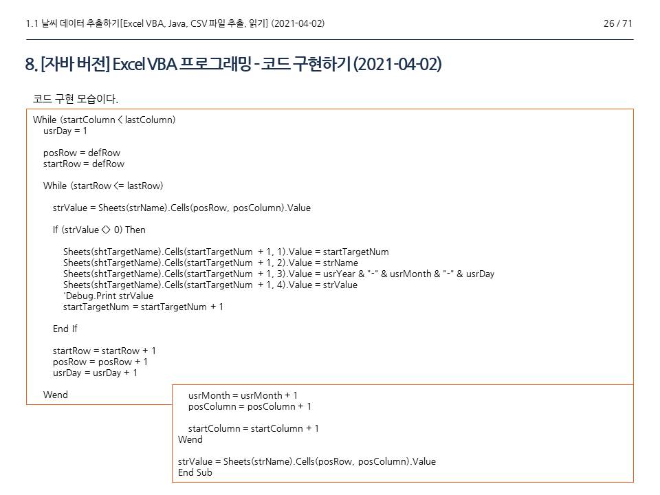Screen dimensions: 660x495
Task: Click the strValue assignment line above the If statement
Action: [181, 208]
